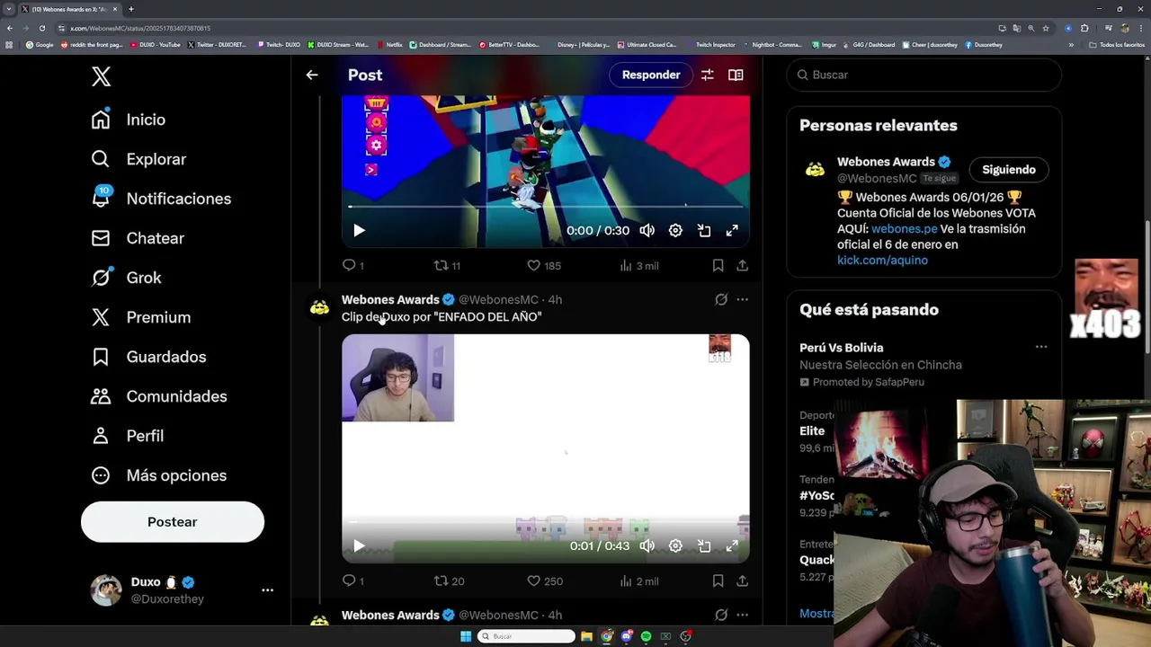Seek the 0:30 video progress bar
Image resolution: width=1151 pixels, height=647 pixels.
[545, 207]
